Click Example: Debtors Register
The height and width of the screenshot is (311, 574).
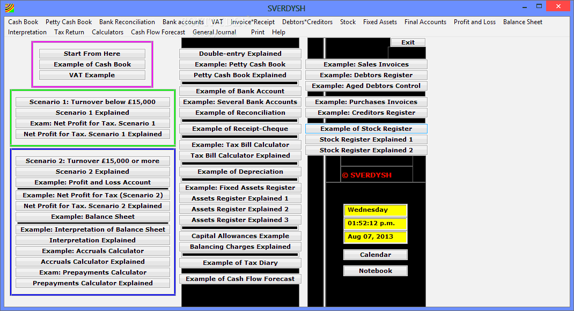tap(366, 75)
